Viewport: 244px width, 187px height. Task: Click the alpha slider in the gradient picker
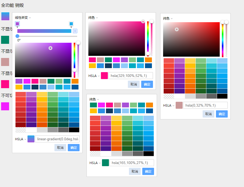pyautogui.click(x=78, y=60)
